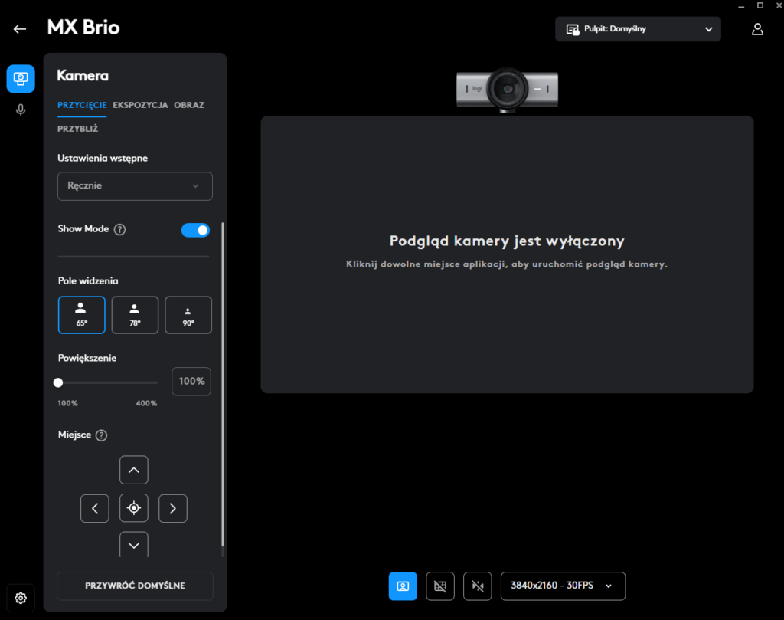Viewport: 784px width, 620px height.
Task: Minimize the application window
Action: pyautogui.click(x=741, y=5)
